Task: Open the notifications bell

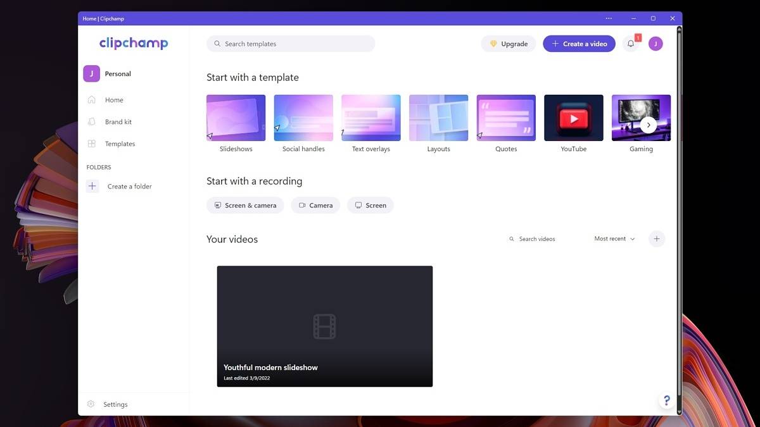Action: 631,44
